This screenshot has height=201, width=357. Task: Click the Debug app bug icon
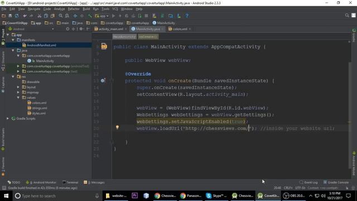[127, 16]
